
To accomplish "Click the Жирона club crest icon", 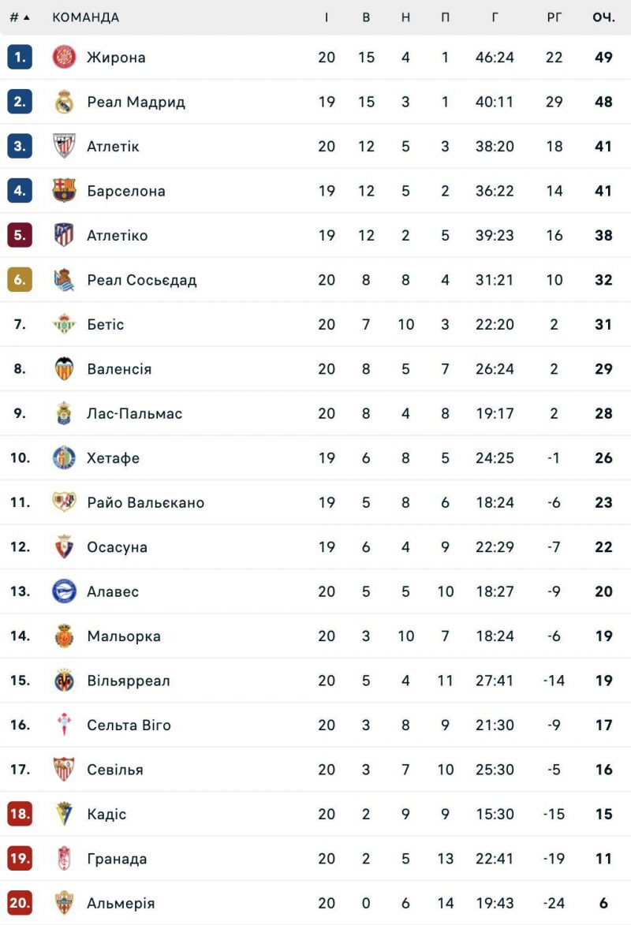I will tap(64, 57).
